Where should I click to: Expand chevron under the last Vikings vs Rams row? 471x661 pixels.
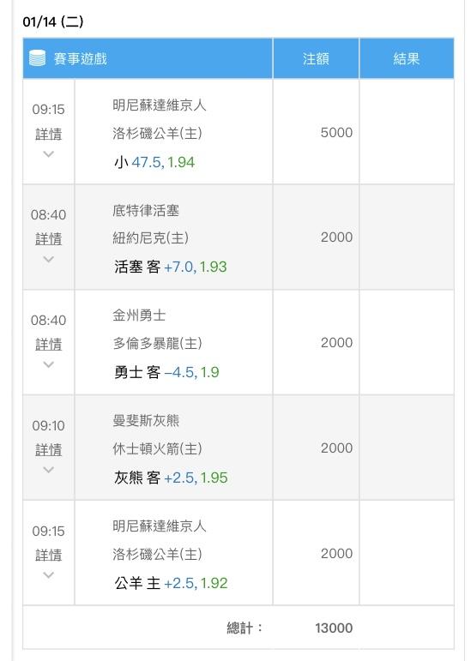pos(49,575)
